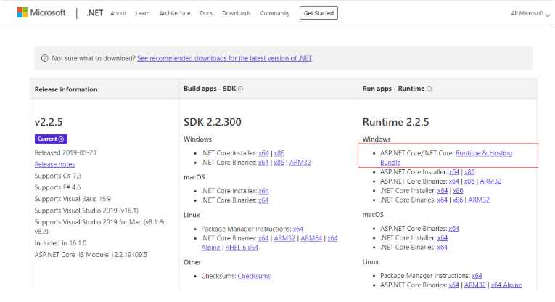Viewport: 555px width, 302px height.
Task: Select the 'v2.2.5' version heading
Action: click(x=49, y=122)
